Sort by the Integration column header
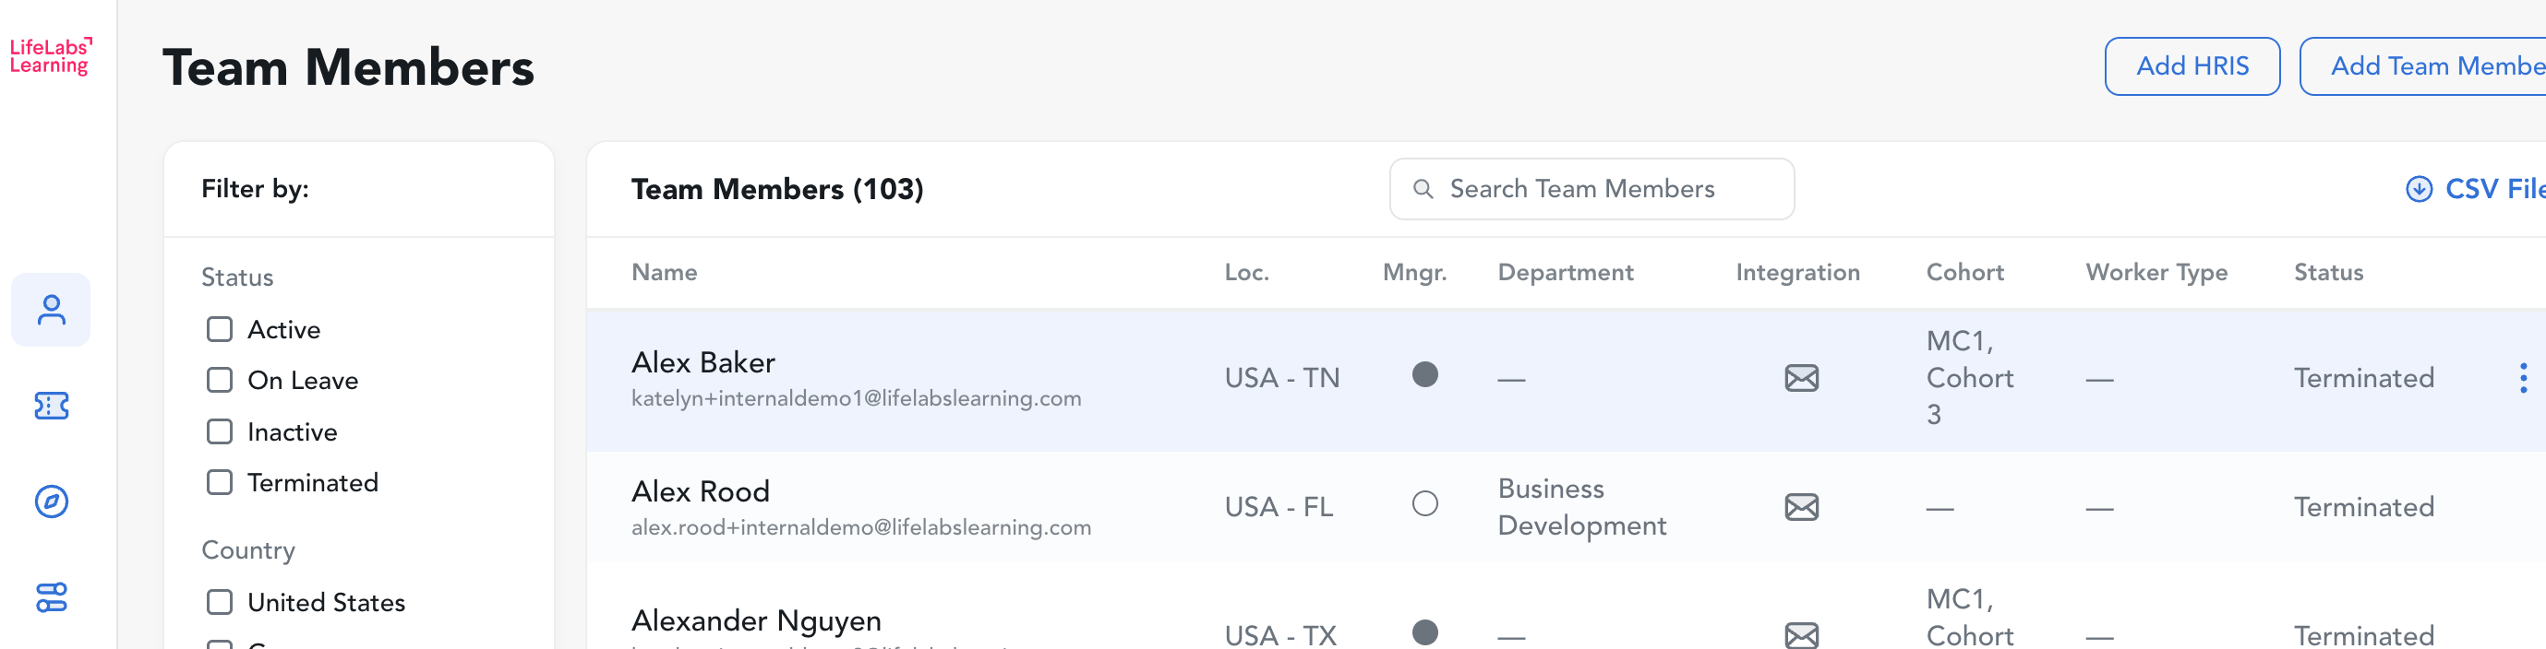The image size is (2546, 649). 1796,273
